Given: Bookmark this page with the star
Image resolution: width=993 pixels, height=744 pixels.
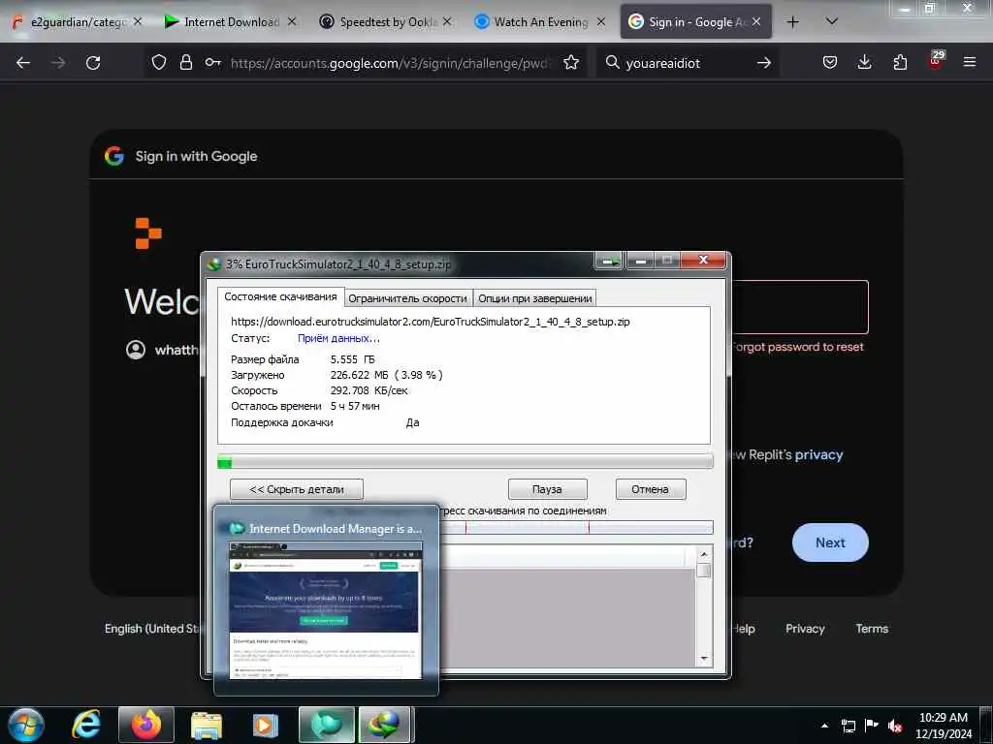Looking at the screenshot, I should 570,62.
